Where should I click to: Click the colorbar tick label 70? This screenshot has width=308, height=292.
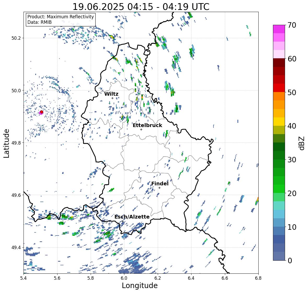click(x=292, y=25)
